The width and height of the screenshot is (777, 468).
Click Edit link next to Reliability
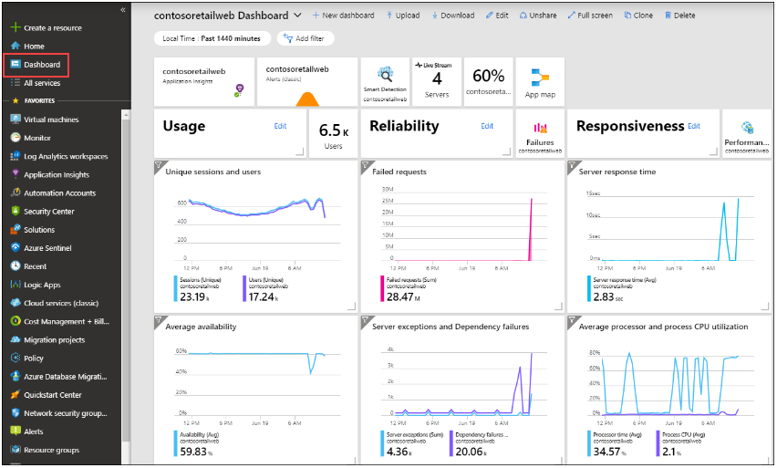[487, 127]
